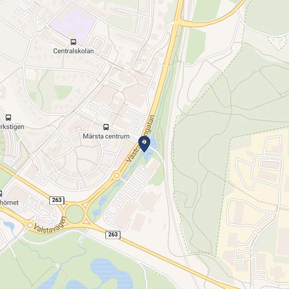Select the large blue lake at bottom
Viewport: 289px width, 289px height.
[112, 273]
